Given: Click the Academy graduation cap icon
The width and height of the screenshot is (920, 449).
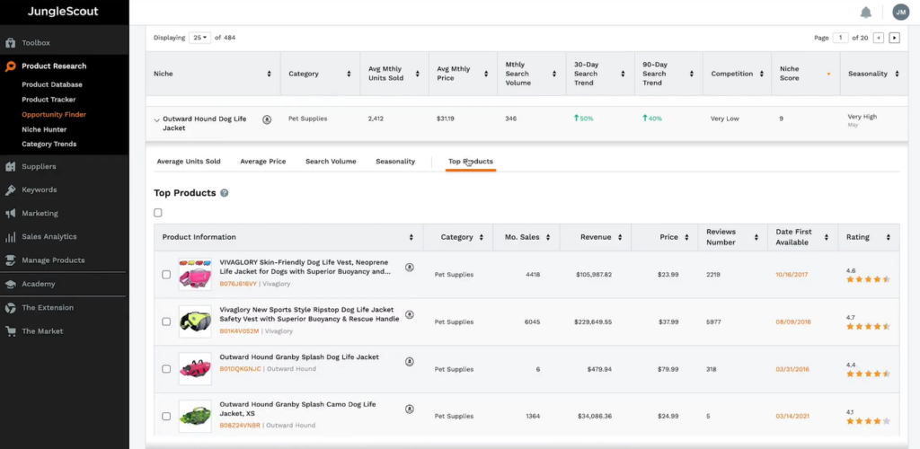Looking at the screenshot, I should pyautogui.click(x=10, y=285).
